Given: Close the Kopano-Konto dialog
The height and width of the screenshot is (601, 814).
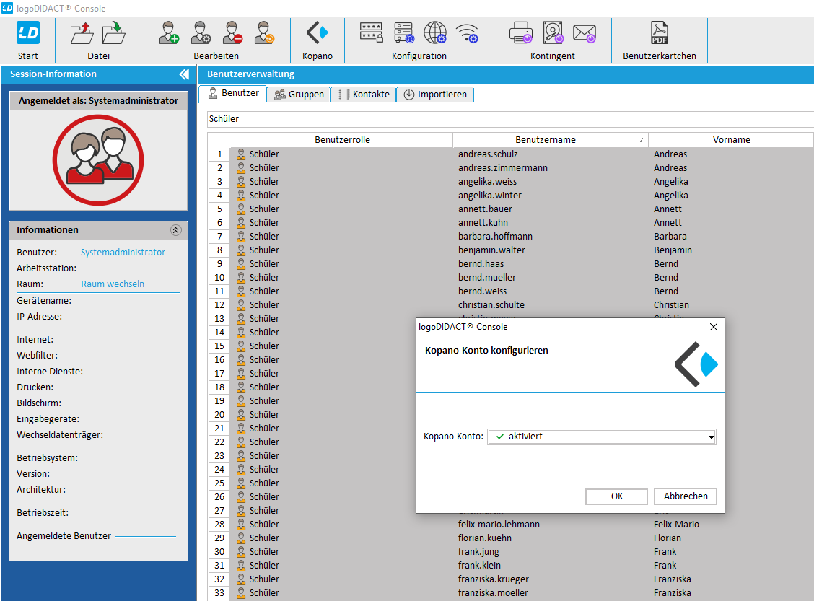Looking at the screenshot, I should [713, 327].
